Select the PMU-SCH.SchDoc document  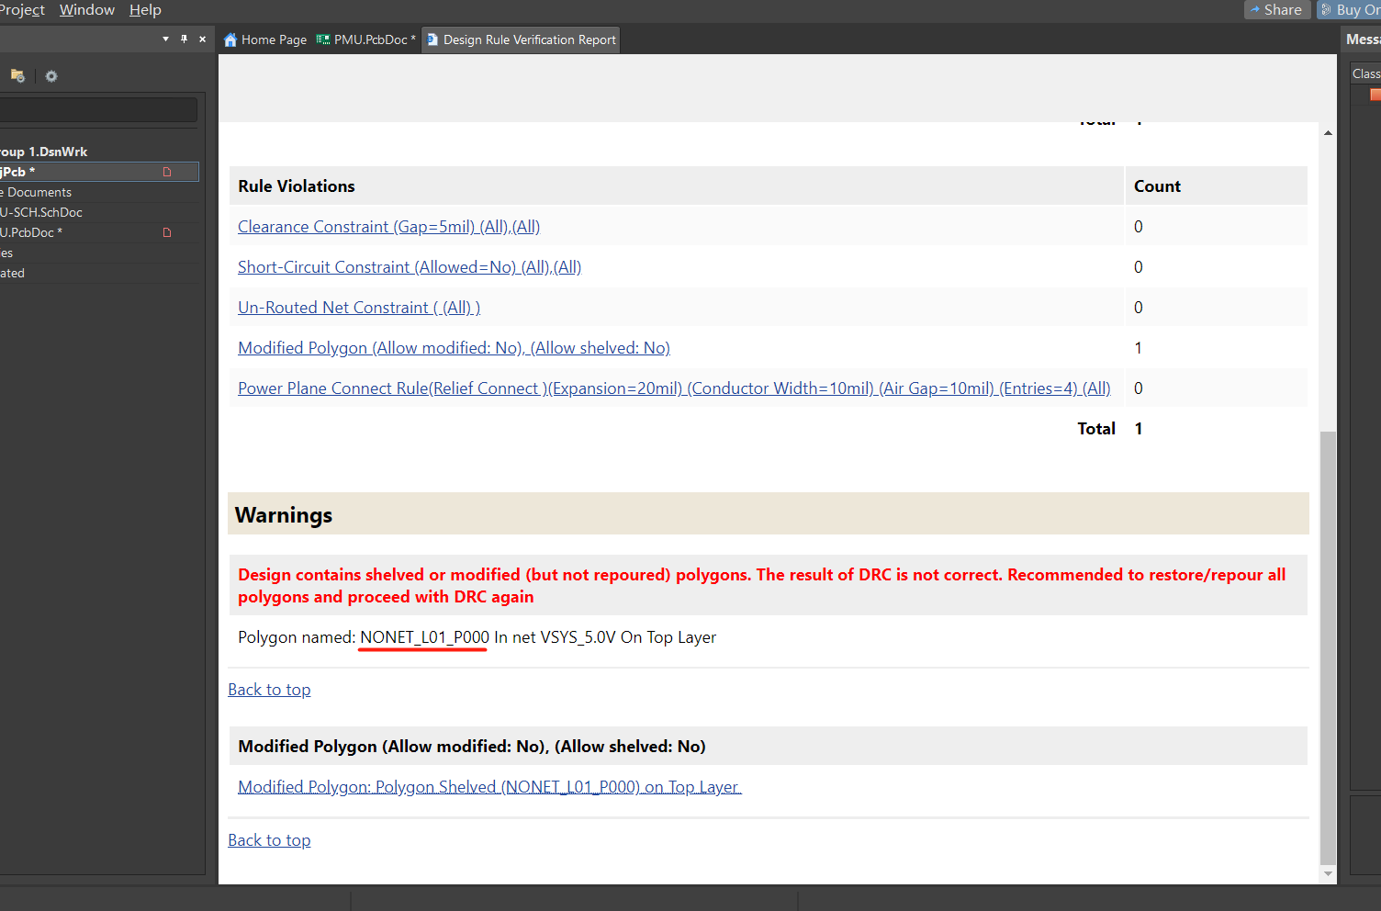point(99,212)
